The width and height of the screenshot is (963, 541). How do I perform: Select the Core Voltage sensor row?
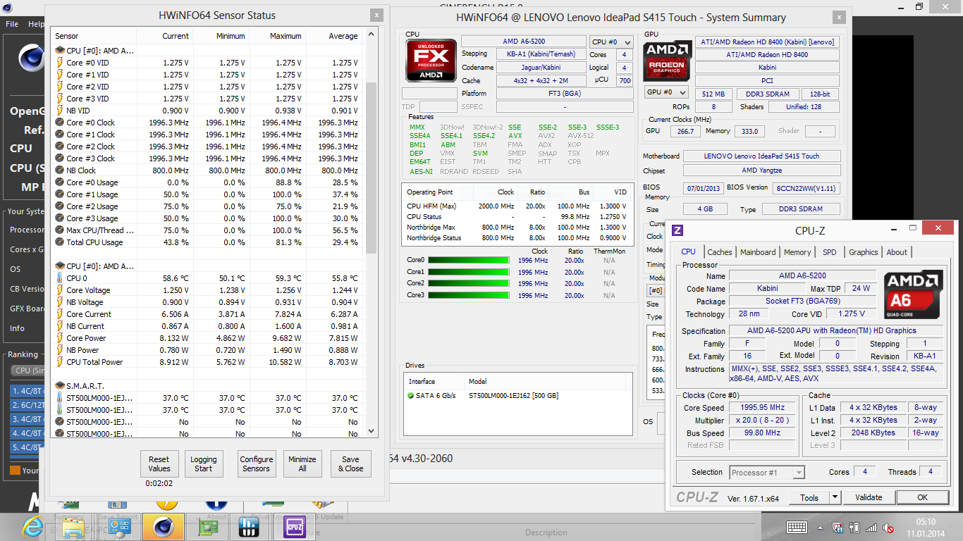208,290
